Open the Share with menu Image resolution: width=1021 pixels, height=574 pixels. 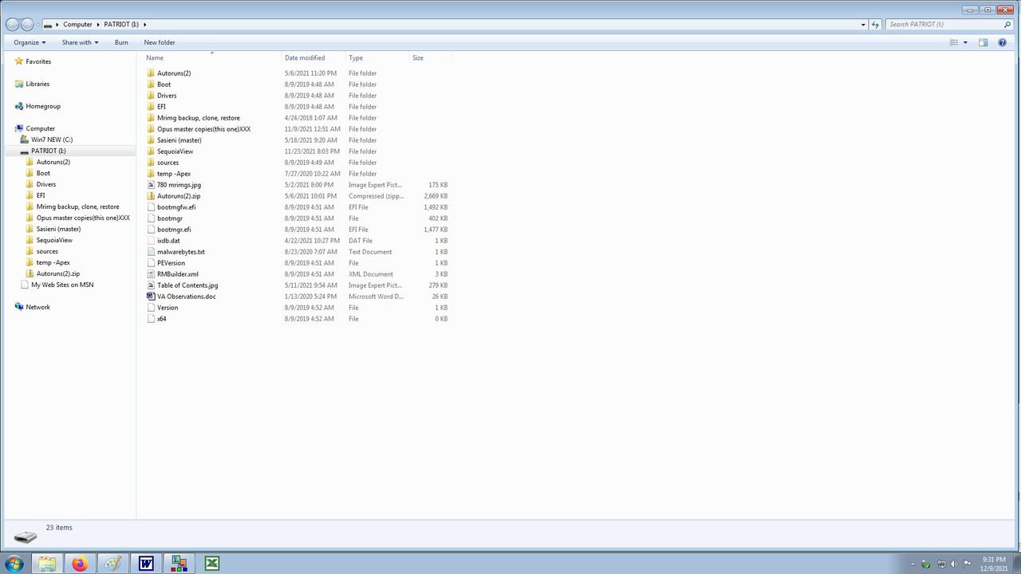click(80, 42)
